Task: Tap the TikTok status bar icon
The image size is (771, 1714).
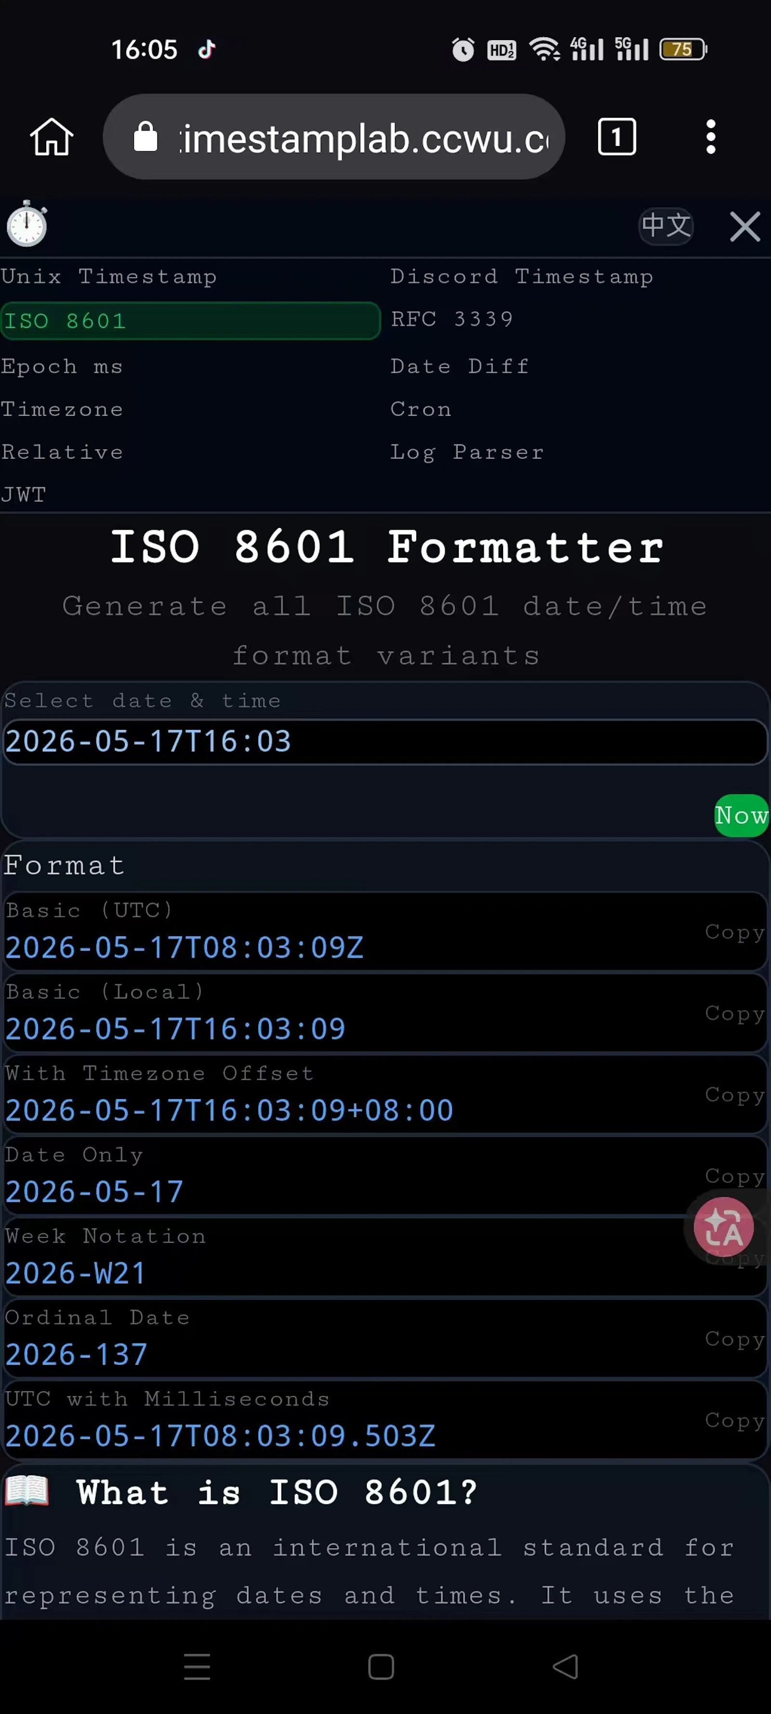Action: coord(207,49)
